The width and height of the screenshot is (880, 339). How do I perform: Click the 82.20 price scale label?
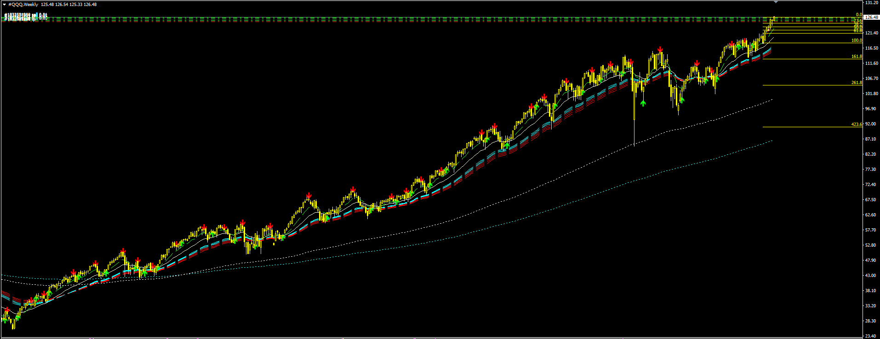point(871,154)
